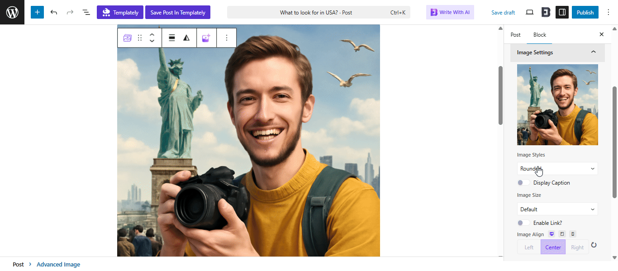Switch to the Post tab
The width and height of the screenshot is (618, 271).
(x=515, y=35)
